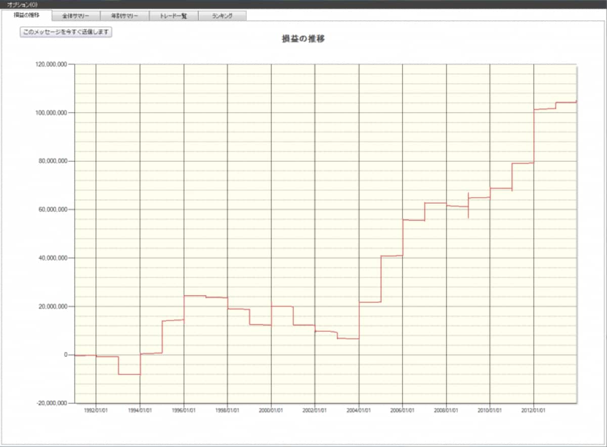The width and height of the screenshot is (607, 447).
Task: Click the chart title 損益の推移
Action: point(303,39)
